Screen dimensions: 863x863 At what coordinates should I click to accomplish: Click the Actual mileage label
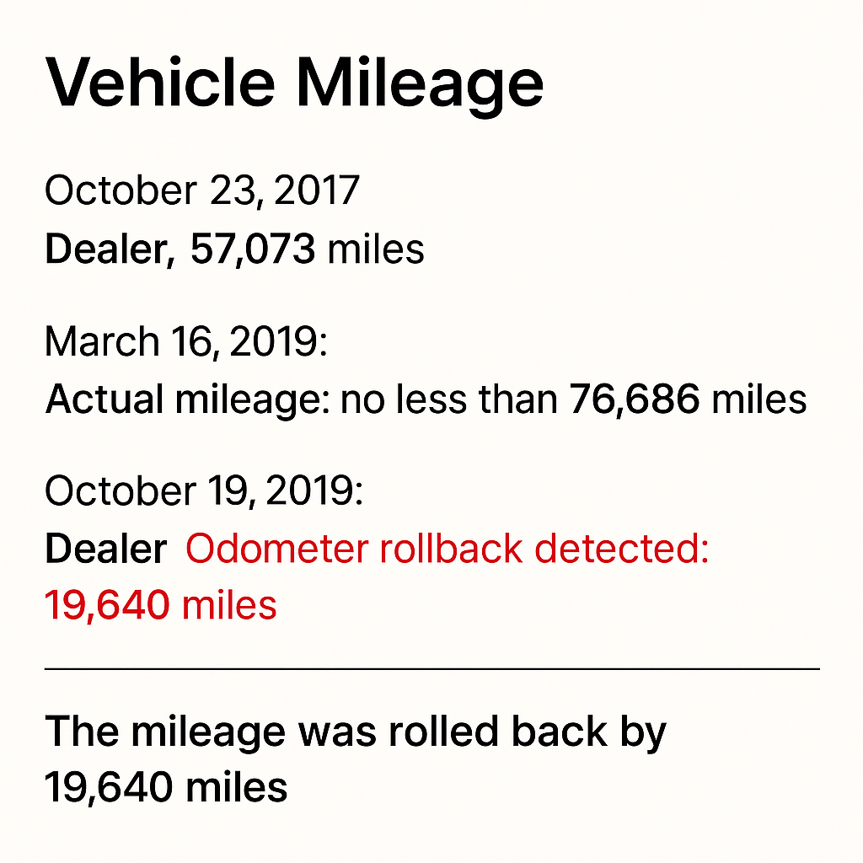(x=187, y=400)
